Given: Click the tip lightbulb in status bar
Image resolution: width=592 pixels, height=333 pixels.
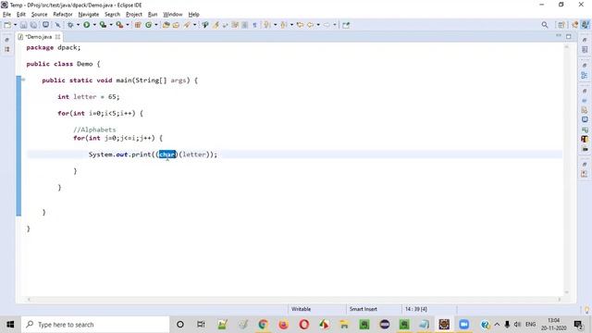Looking at the screenshot, I should tap(586, 310).
